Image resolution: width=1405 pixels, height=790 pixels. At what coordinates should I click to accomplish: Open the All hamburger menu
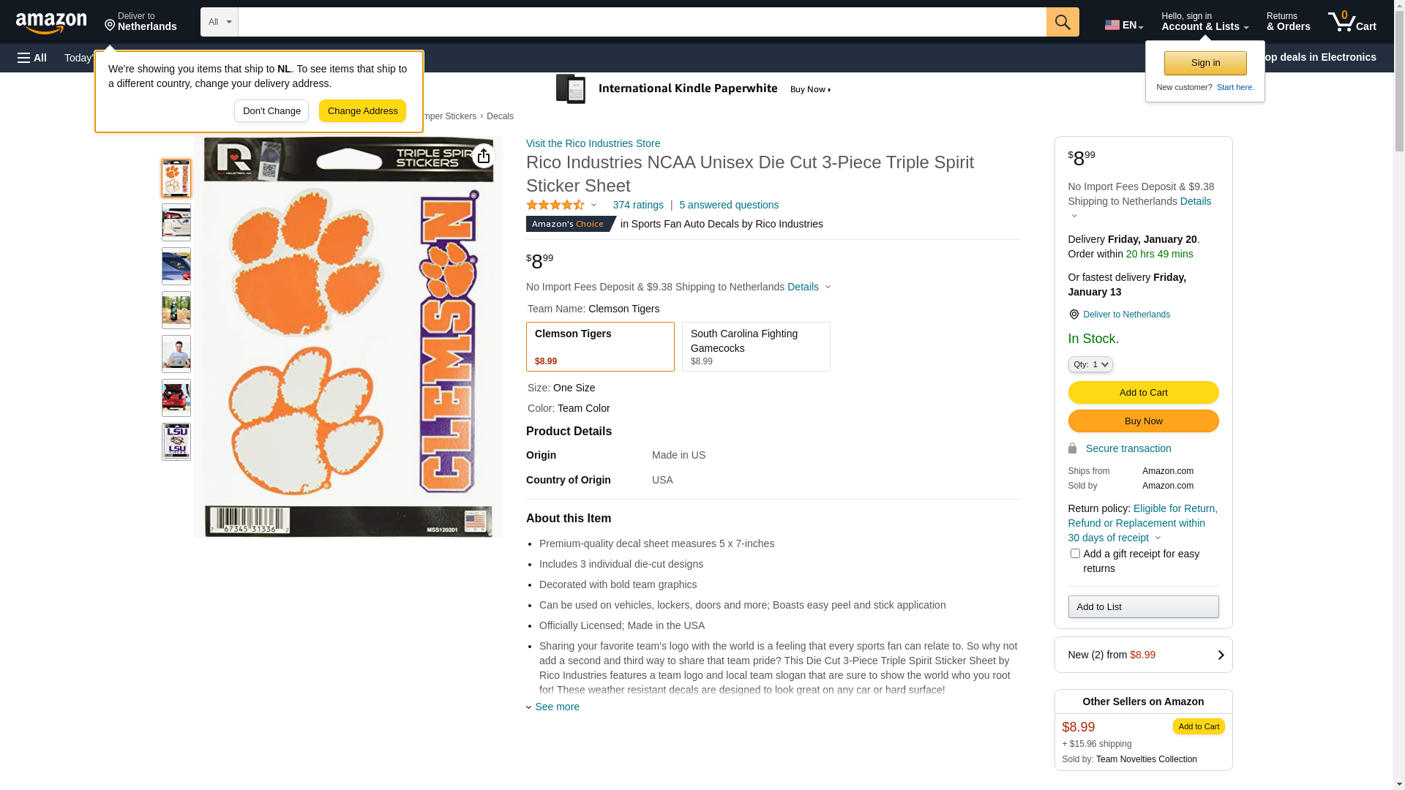coord(32,58)
